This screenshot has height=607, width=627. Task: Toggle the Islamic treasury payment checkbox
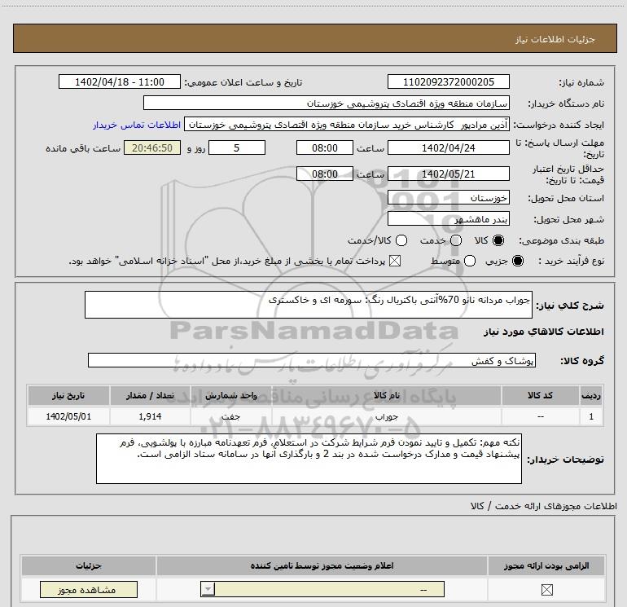(395, 262)
